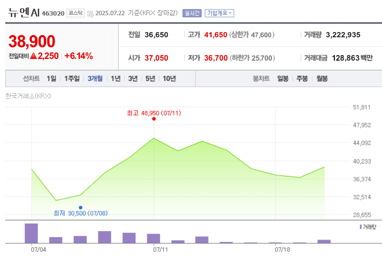Screen dimensions: 382x257
Task: Expand the company overview arrow
Action: point(230,13)
